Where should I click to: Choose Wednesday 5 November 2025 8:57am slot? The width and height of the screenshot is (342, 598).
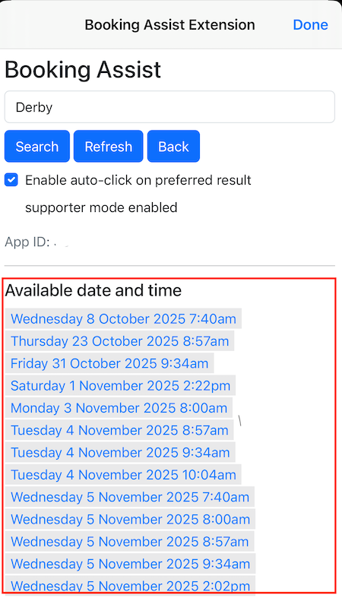(129, 542)
